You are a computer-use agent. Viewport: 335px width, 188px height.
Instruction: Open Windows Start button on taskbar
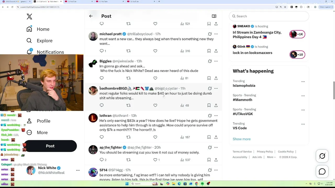pos(127,184)
